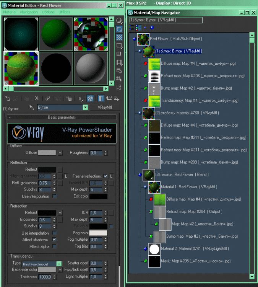Click the Reset Map X icon

point(37,98)
